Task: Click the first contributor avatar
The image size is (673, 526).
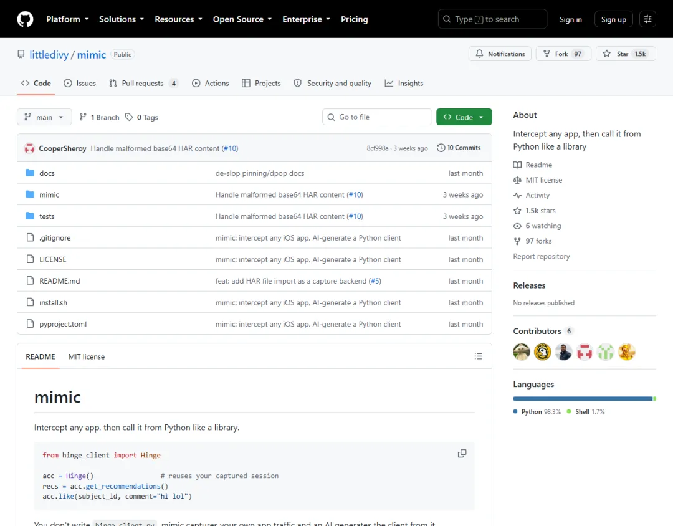Action: [x=521, y=352]
